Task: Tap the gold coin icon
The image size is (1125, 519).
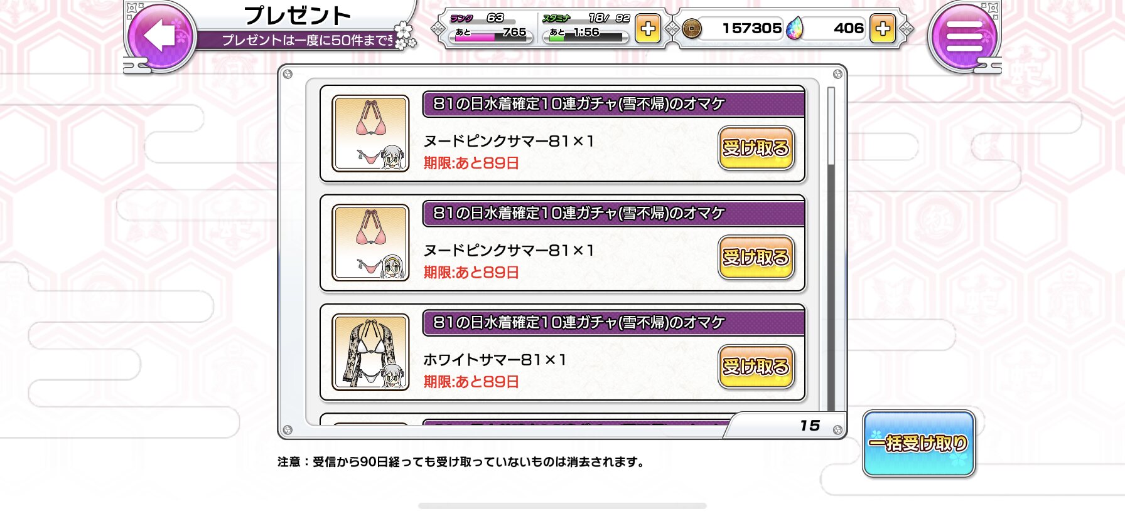Action: click(692, 29)
